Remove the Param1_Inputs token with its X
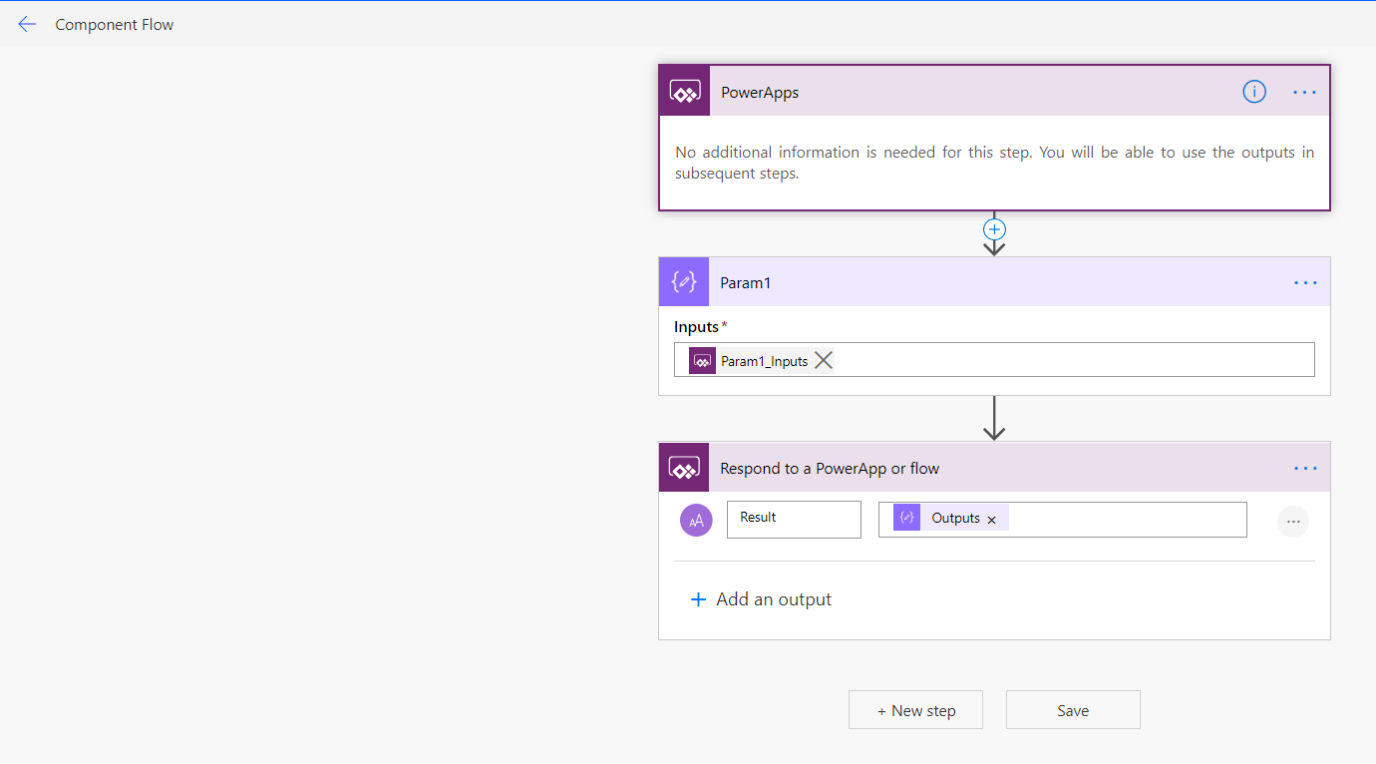Screen dimensions: 1376x764 click(x=823, y=360)
